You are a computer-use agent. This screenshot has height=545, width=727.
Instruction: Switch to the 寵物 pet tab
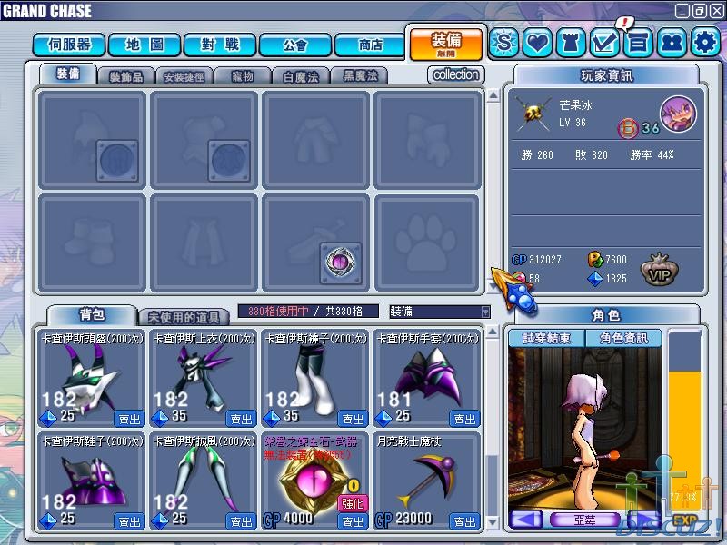[243, 76]
